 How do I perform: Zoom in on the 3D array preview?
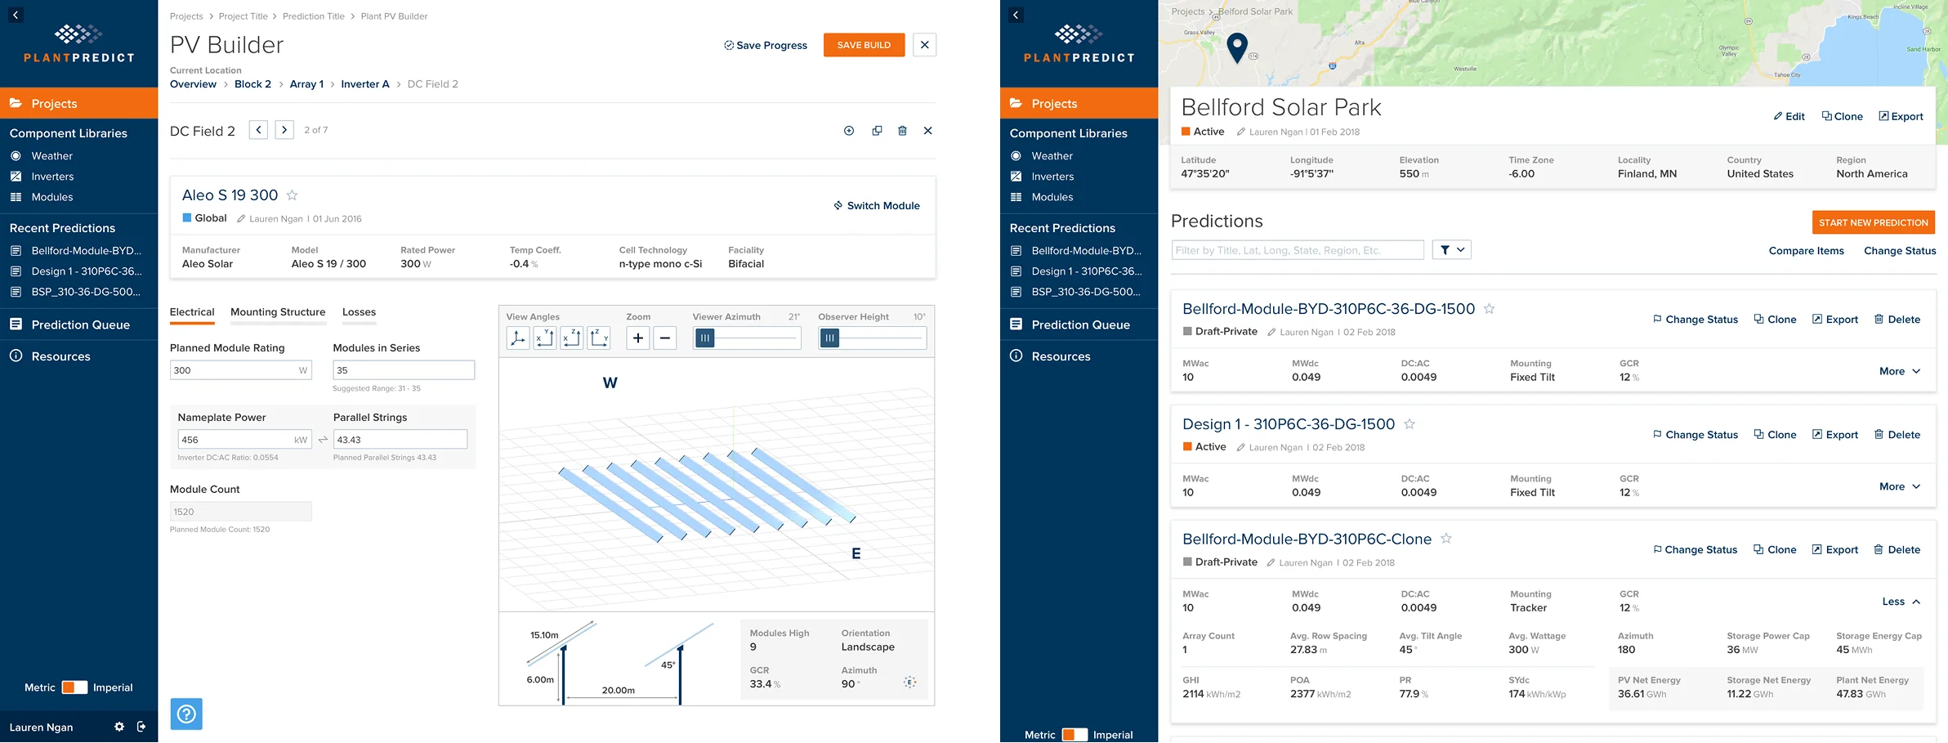point(637,338)
